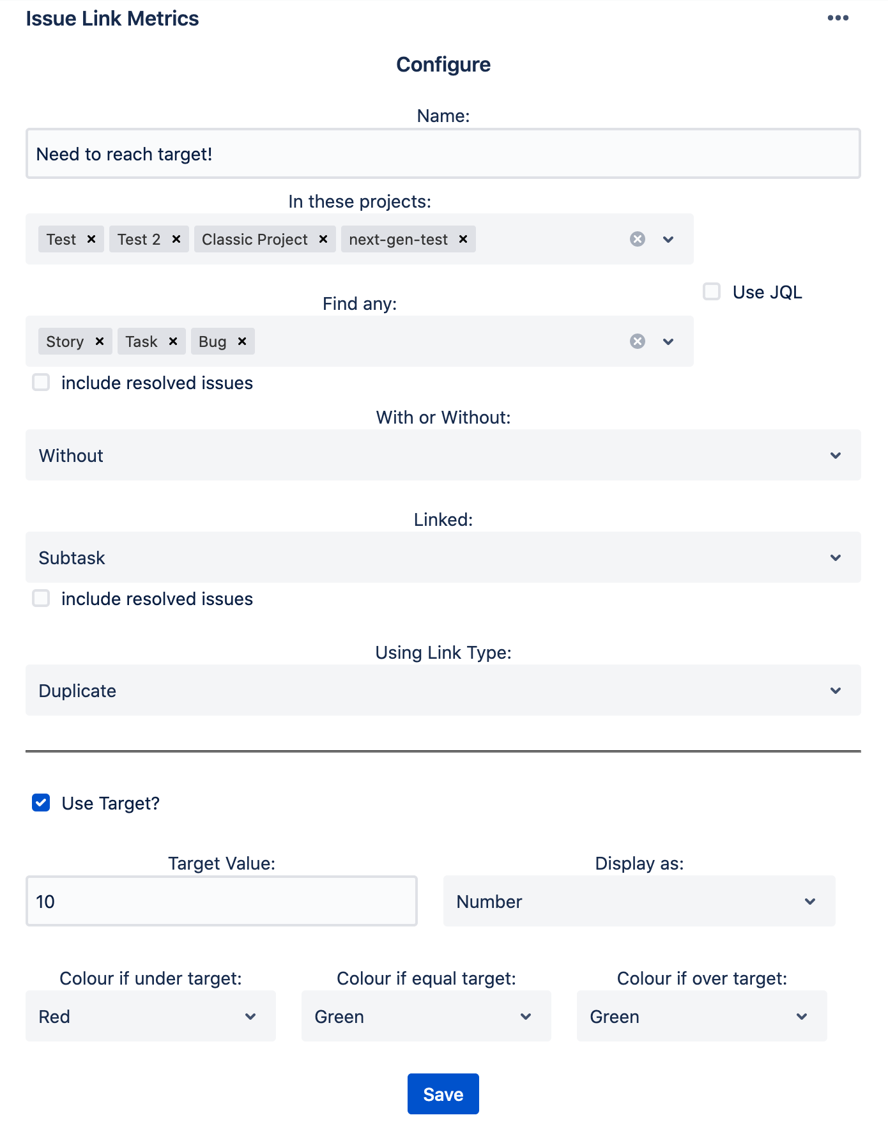Clear all selected projects
Image resolution: width=888 pixels, height=1122 pixels.
(x=637, y=239)
